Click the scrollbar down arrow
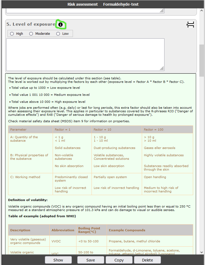The width and height of the screenshot is (205, 265). coord(201,252)
